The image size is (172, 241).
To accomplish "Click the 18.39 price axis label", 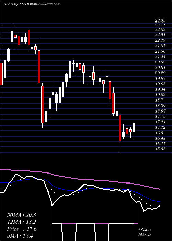I will [160, 106].
